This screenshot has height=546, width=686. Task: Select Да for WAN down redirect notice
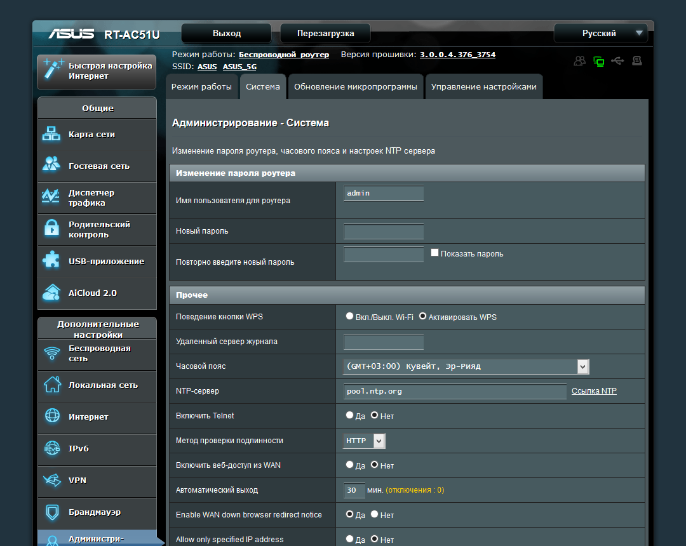coord(349,514)
